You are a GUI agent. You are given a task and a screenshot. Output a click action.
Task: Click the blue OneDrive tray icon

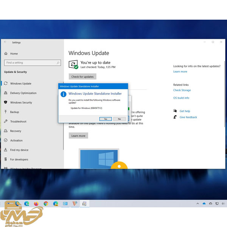click(x=204, y=204)
